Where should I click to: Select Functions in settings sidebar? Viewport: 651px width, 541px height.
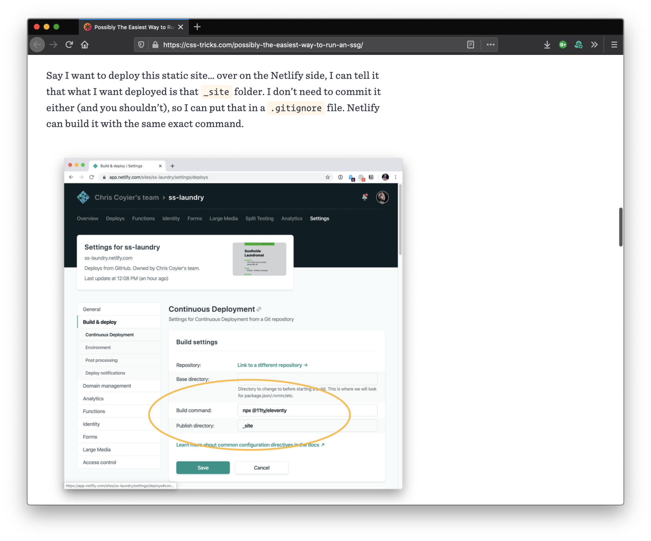click(119, 412)
